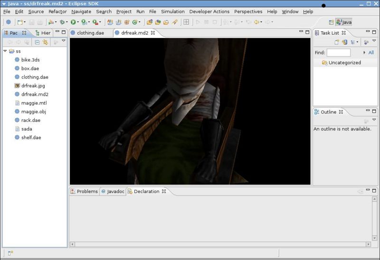Open the Simulation menu
The width and height of the screenshot is (380, 260).
pyautogui.click(x=173, y=11)
